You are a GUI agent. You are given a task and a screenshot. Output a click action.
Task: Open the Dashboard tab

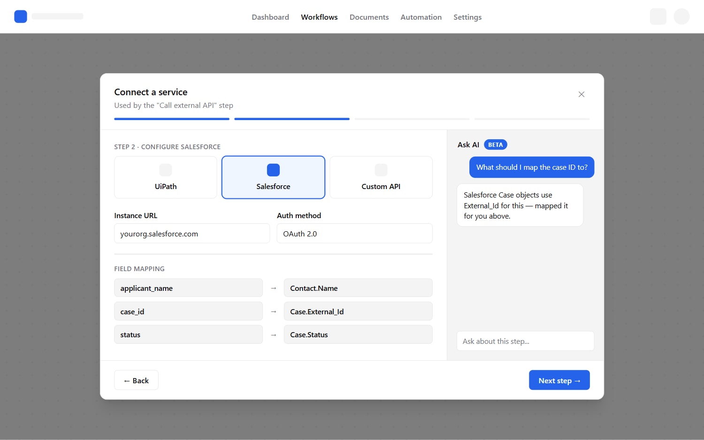point(270,17)
